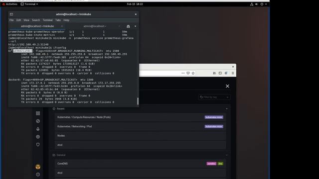319x179 pixels.
Task: Open the system menu arrow in top bar
Action: click(x=266, y=4)
